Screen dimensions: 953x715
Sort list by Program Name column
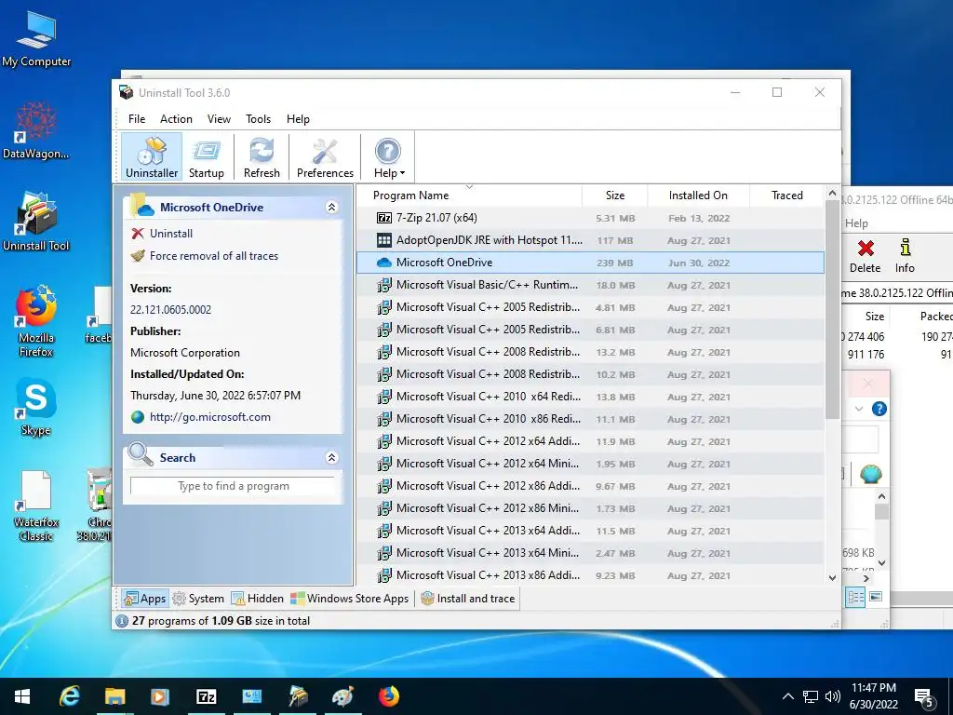coord(469,196)
